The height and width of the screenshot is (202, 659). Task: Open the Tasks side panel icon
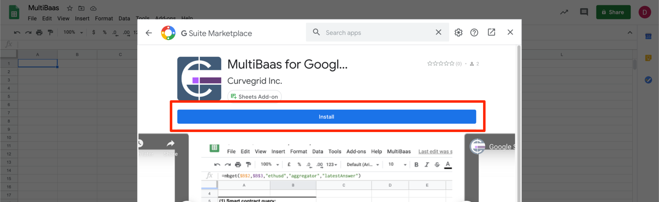pos(648,80)
